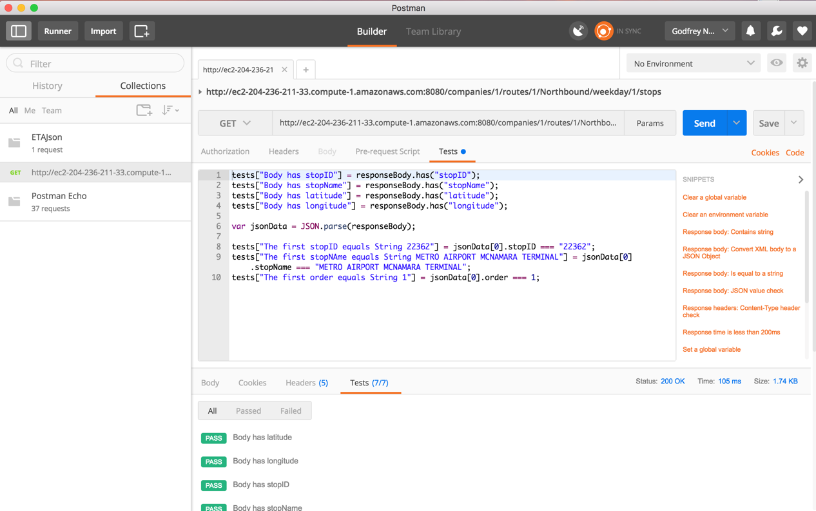This screenshot has width=816, height=511.
Task: Click the snippets list scrollbar
Action: coord(807,247)
